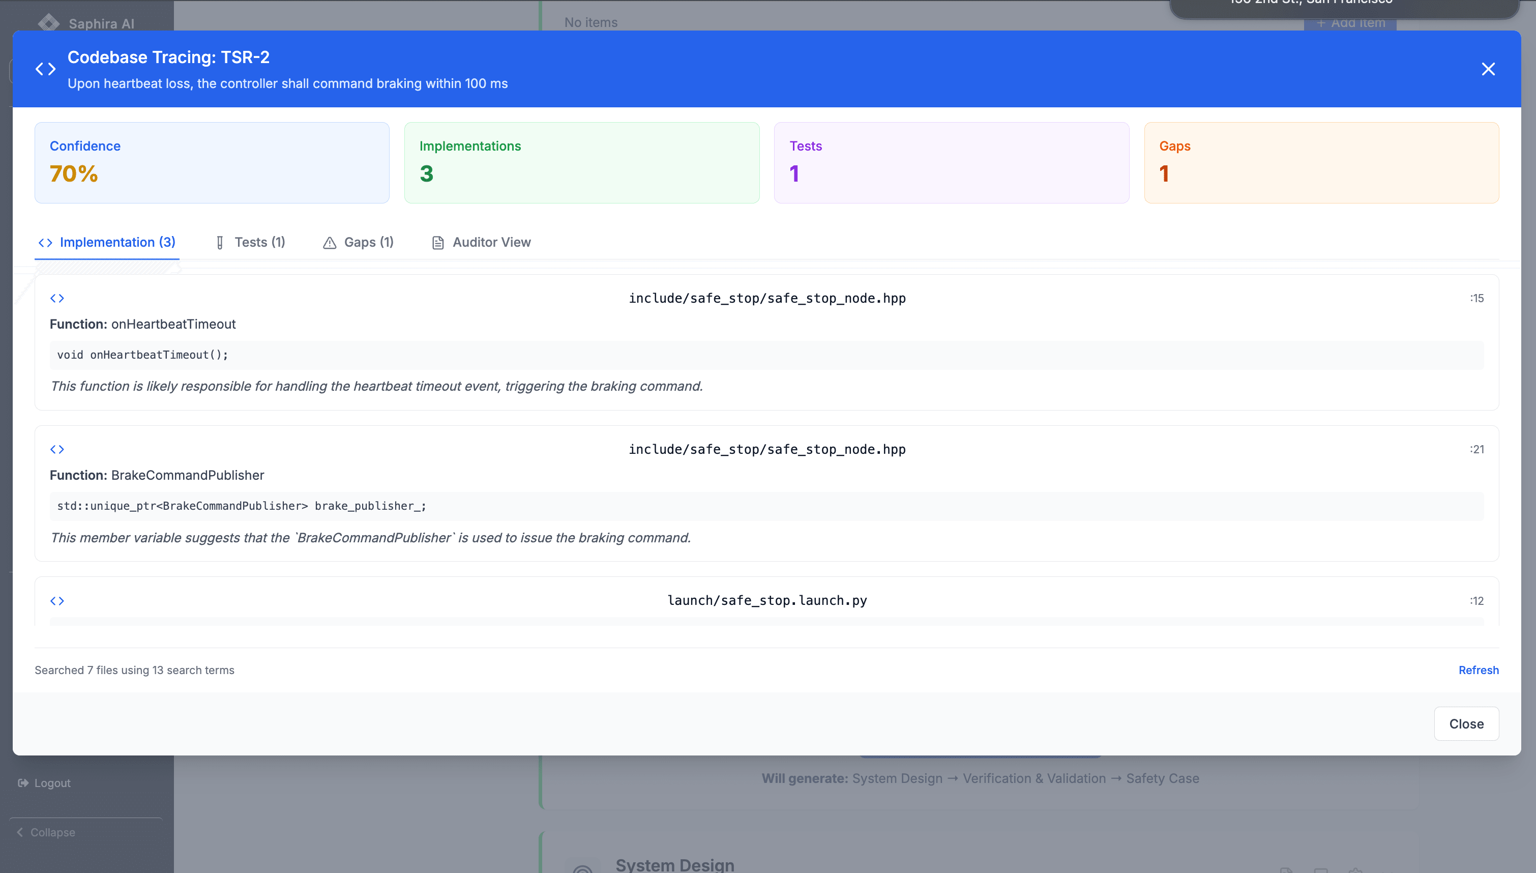Screen dimensions: 1536x873
Task: Click the Logout link in sidebar
Action: pos(51,783)
